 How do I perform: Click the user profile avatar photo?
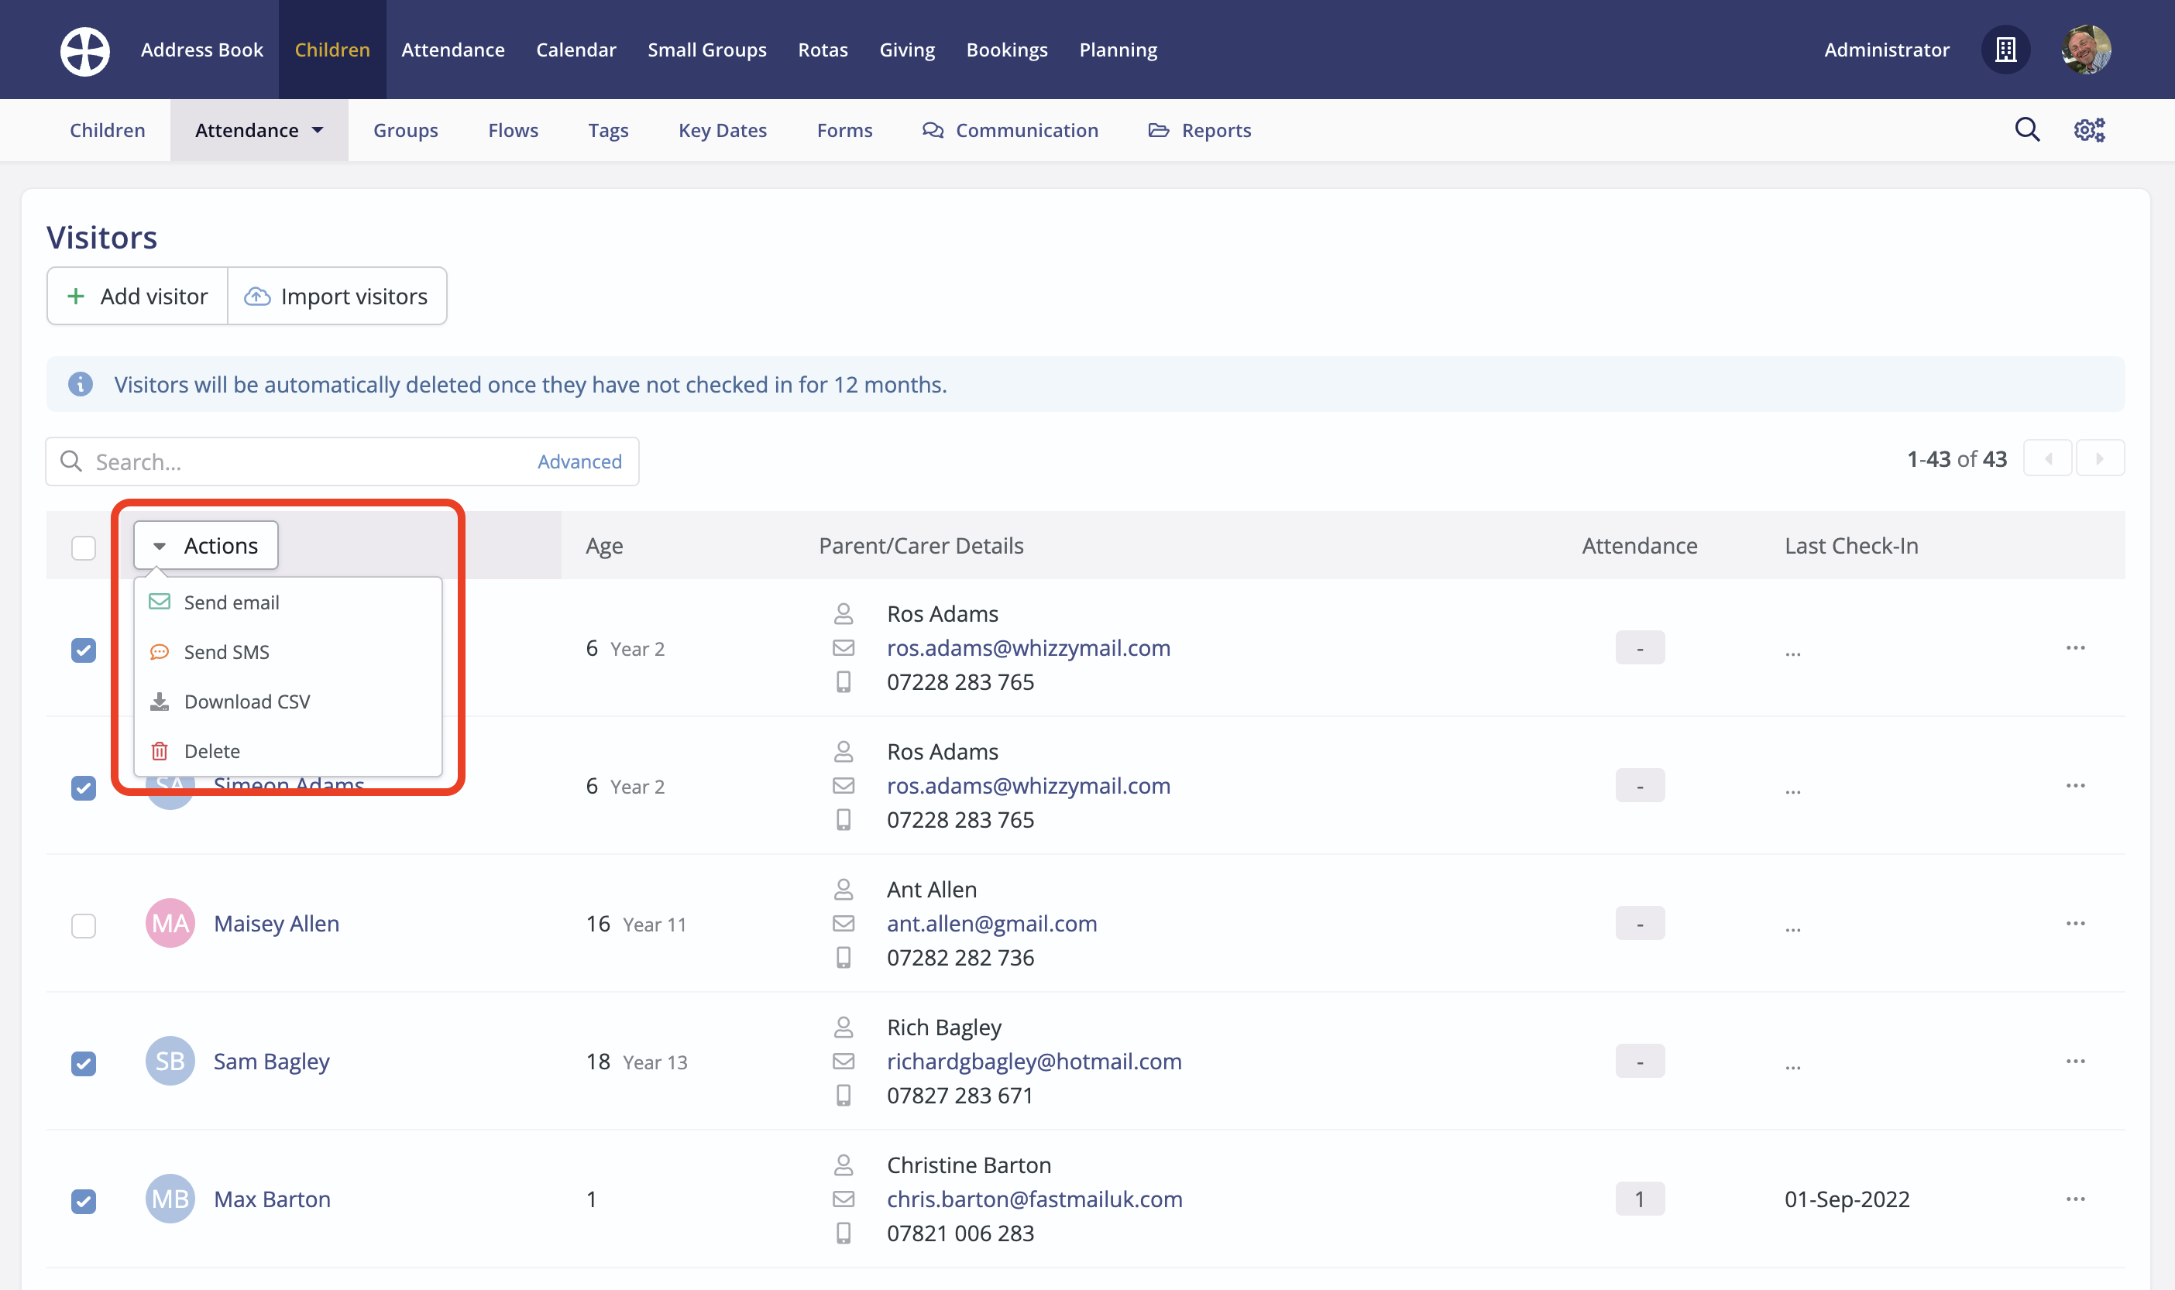pos(2087,50)
